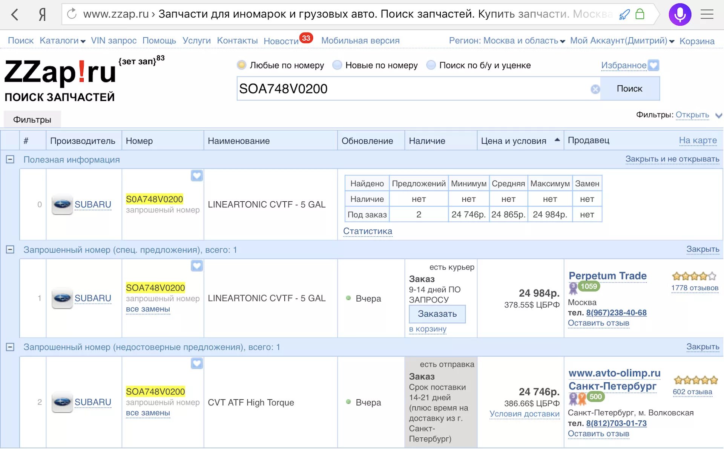Open the Контакты menu item
The image size is (724, 449).
pos(237,41)
